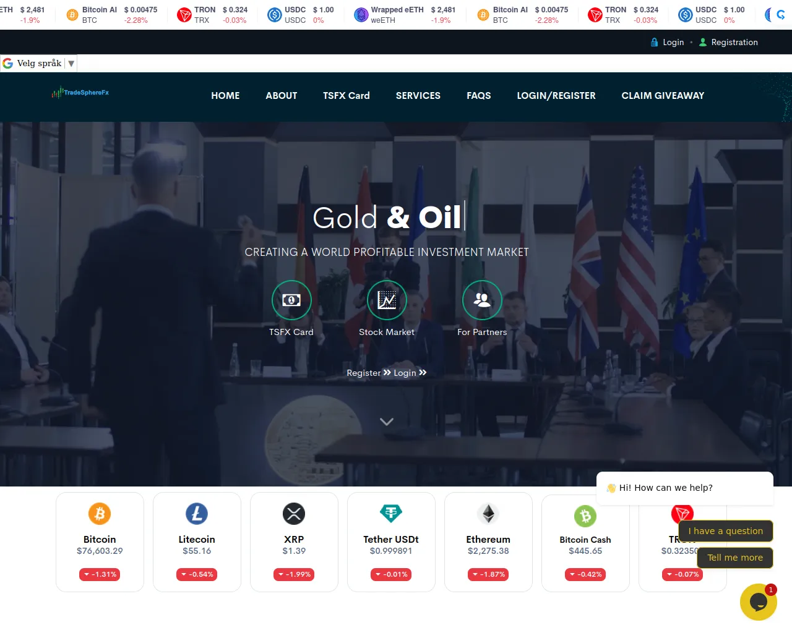Viewport: 792px width, 633px height.
Task: Click the down chevron below the hero links
Action: pyautogui.click(x=387, y=422)
